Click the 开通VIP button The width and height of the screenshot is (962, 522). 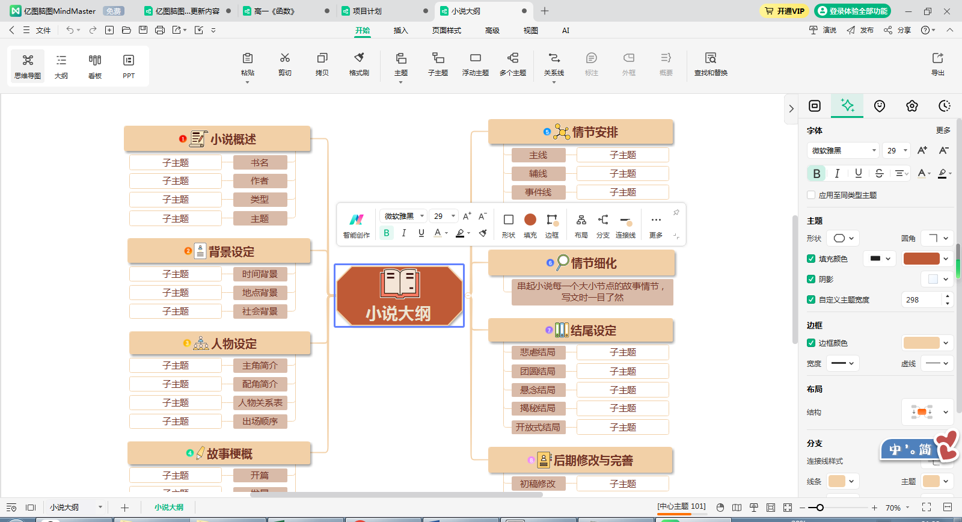click(785, 11)
